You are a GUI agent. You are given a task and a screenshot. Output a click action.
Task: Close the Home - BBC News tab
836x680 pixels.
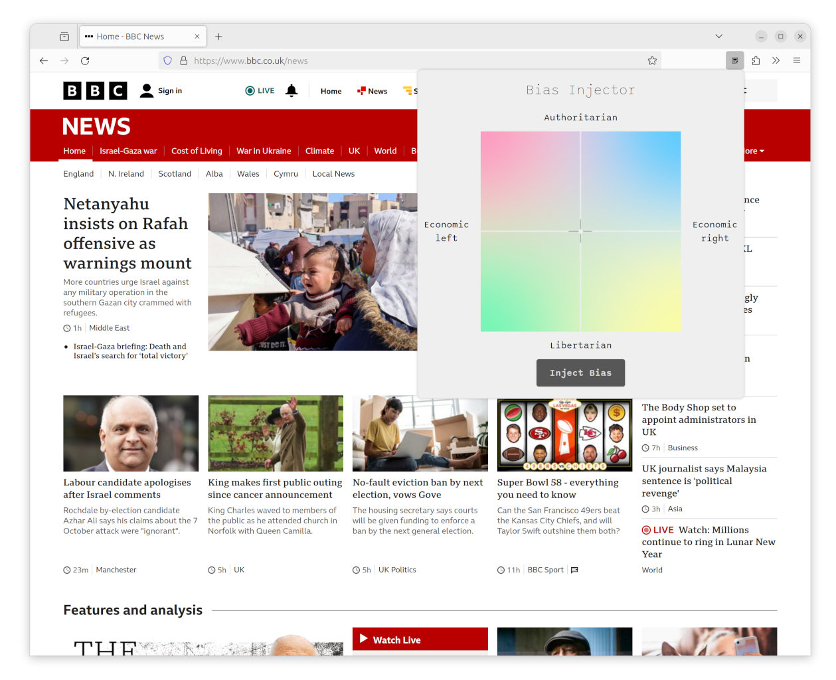pos(197,37)
